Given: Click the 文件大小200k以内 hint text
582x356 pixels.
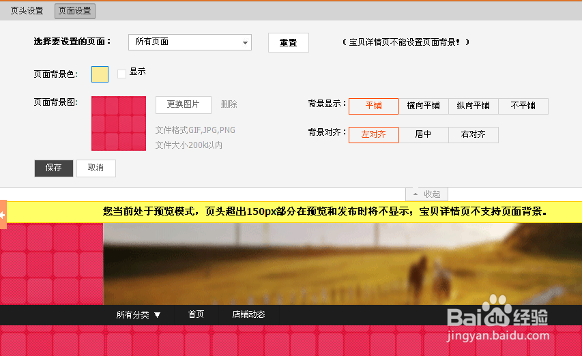Looking at the screenshot, I should point(189,145).
